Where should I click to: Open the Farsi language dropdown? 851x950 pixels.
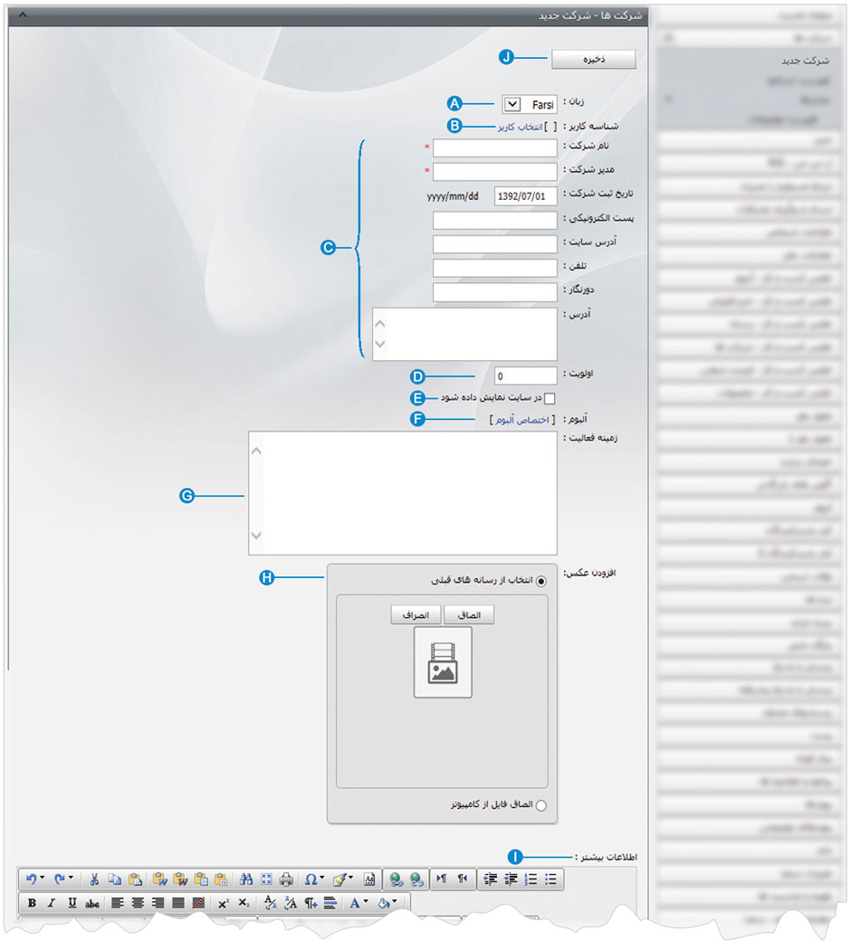click(512, 104)
